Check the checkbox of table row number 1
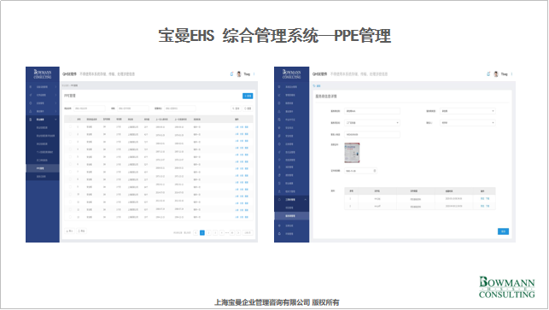 [x=70, y=126]
